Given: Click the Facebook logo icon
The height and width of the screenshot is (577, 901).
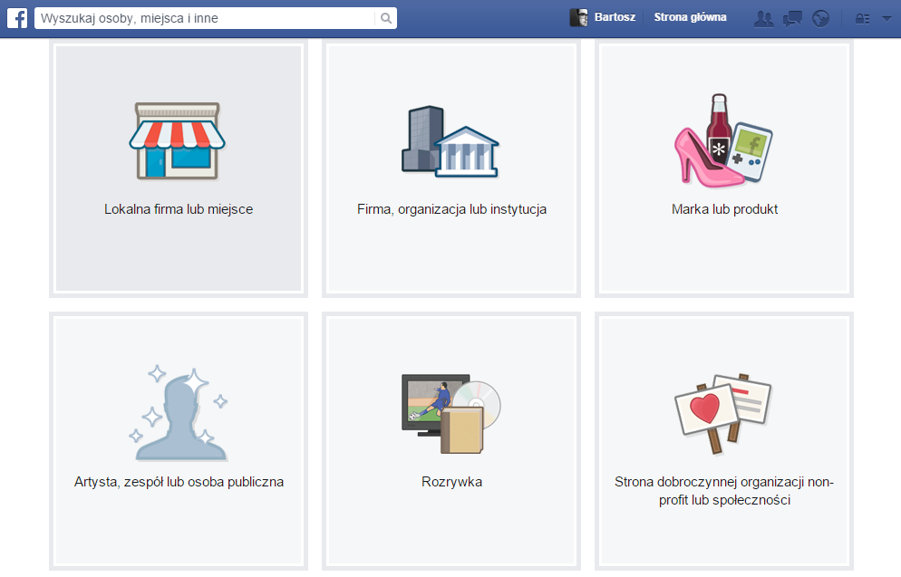Looking at the screenshot, I should (17, 18).
